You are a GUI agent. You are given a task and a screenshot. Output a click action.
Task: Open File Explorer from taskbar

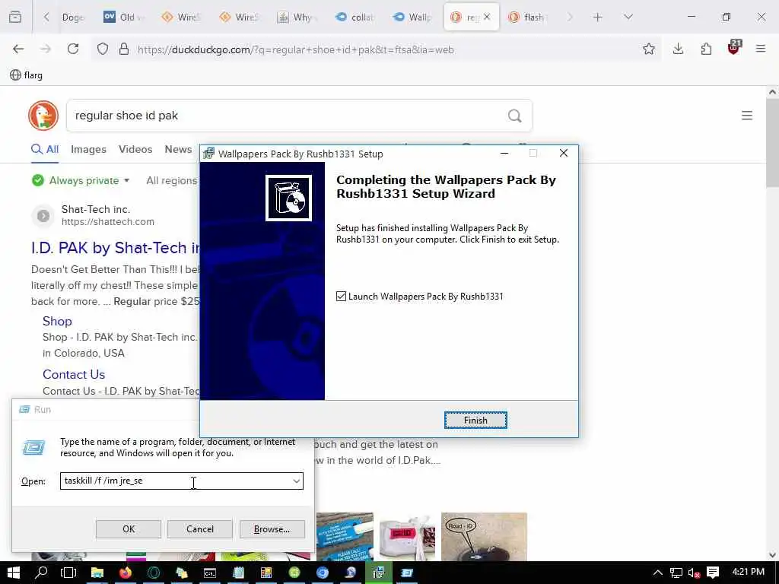click(97, 573)
